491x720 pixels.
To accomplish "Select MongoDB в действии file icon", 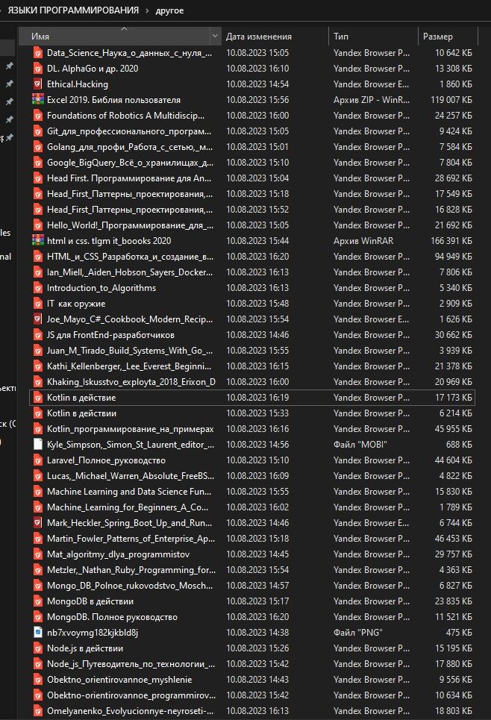I will pos(37,601).
